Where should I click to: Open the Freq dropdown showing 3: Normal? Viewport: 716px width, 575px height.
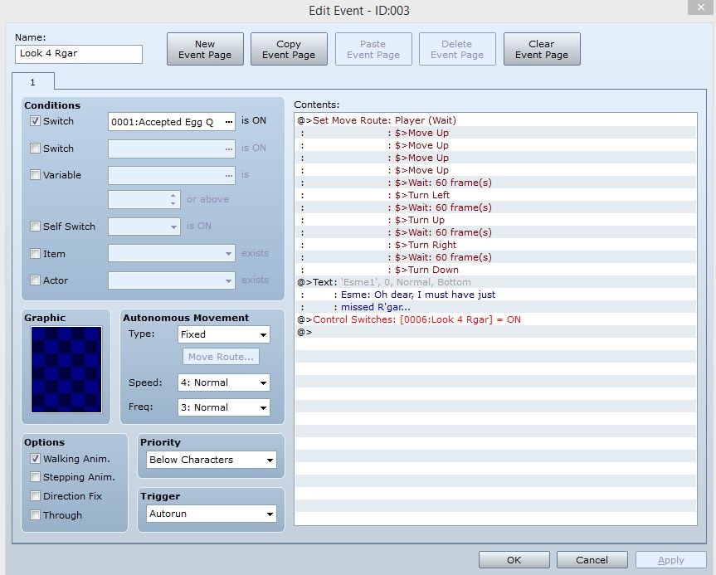tap(224, 407)
